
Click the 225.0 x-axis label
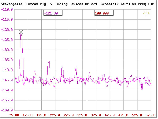click(55, 115)
